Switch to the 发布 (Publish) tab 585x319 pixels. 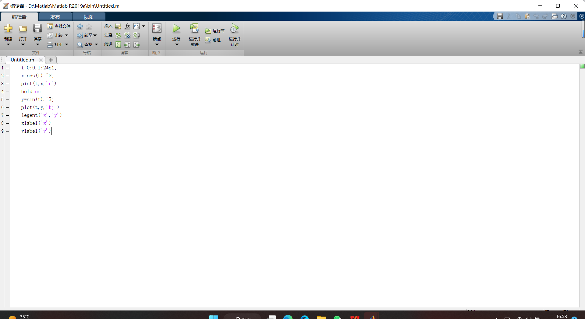pos(55,17)
